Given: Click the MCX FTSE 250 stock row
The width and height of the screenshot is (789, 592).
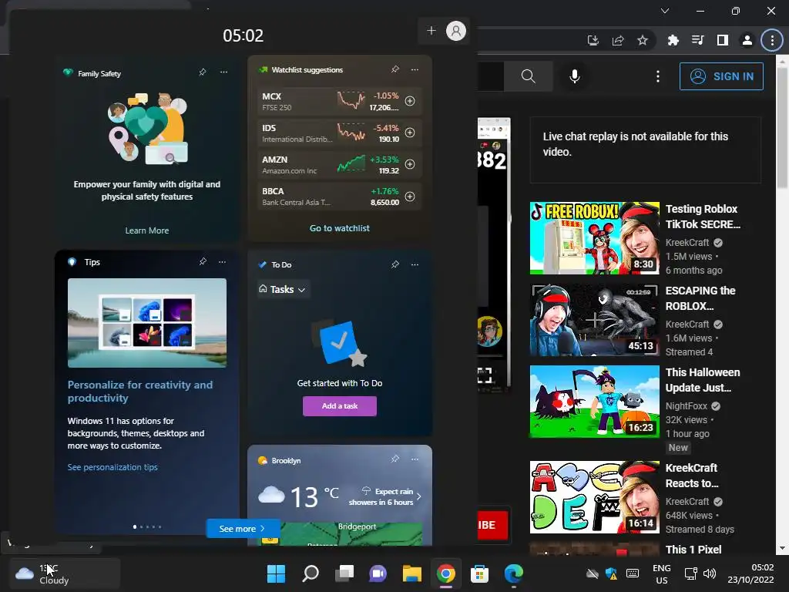Looking at the screenshot, I should click(340, 101).
